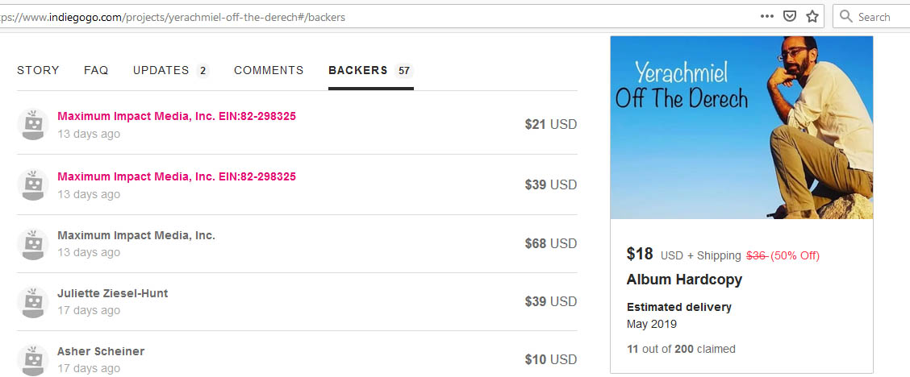Go to the Comments tab
The image size is (910, 377).
(269, 70)
